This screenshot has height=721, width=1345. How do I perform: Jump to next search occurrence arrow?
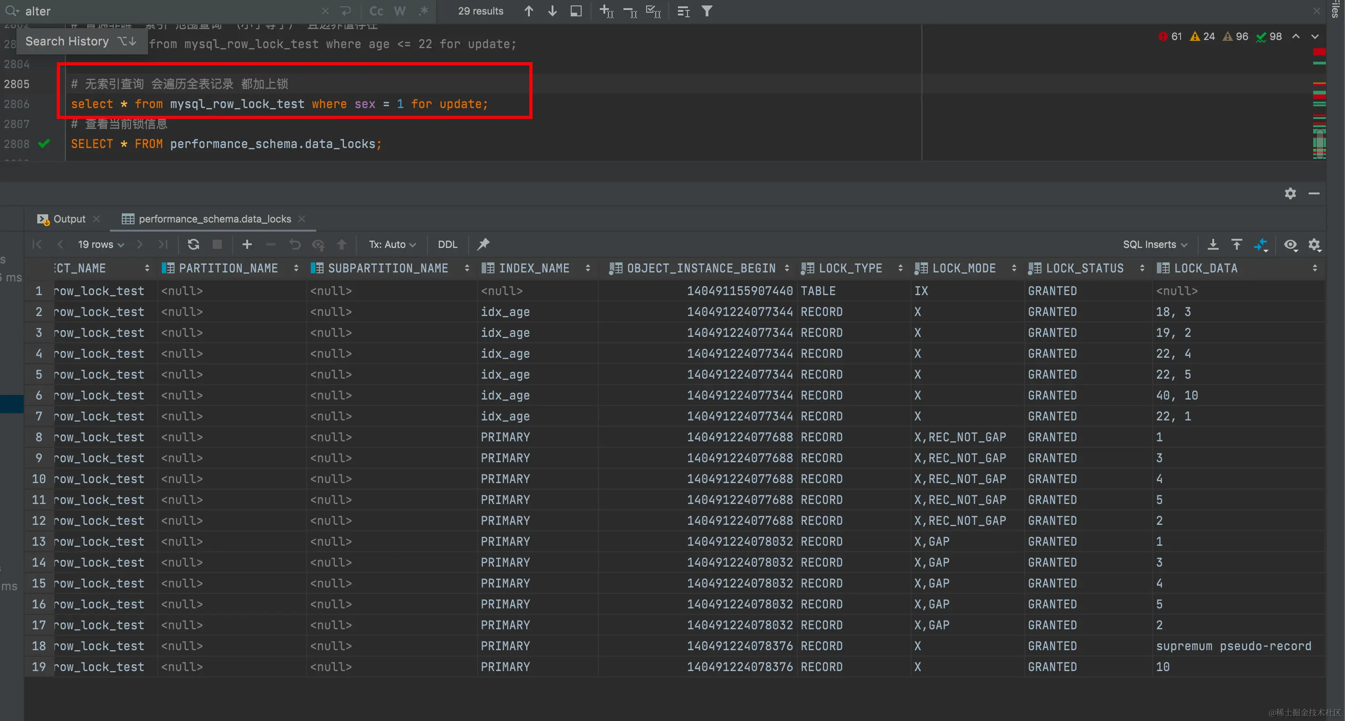(552, 11)
